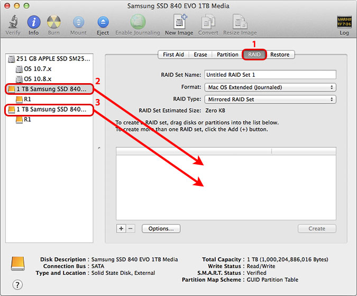Switch to the First Aid tab

coord(173,55)
